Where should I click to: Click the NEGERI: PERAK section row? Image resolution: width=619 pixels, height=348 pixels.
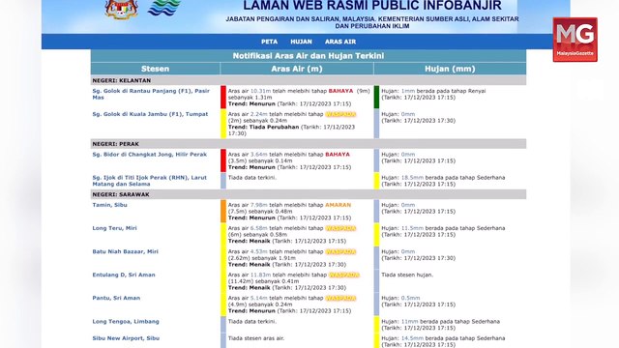(309, 144)
